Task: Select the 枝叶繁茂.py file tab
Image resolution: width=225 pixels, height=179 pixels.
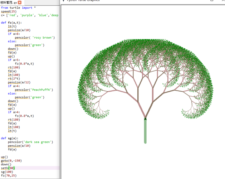Action: (x=9, y=3)
